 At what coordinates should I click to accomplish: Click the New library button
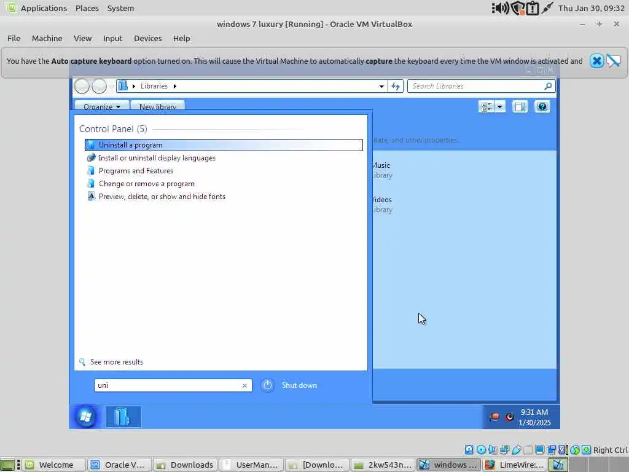coord(158,106)
